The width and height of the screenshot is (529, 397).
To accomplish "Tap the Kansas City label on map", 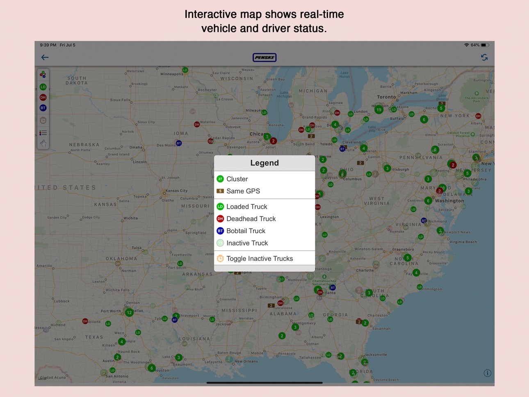I will [x=177, y=191].
